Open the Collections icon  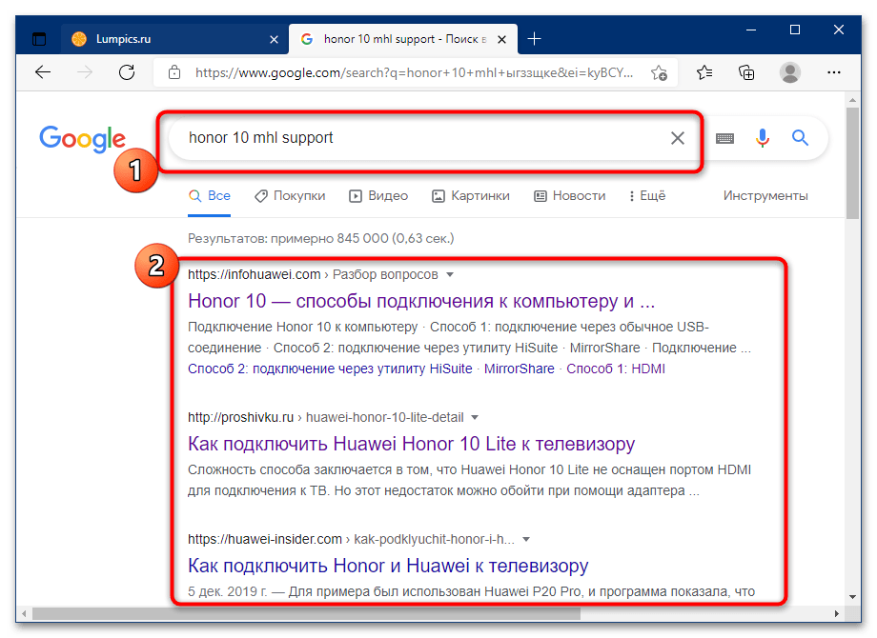746,72
